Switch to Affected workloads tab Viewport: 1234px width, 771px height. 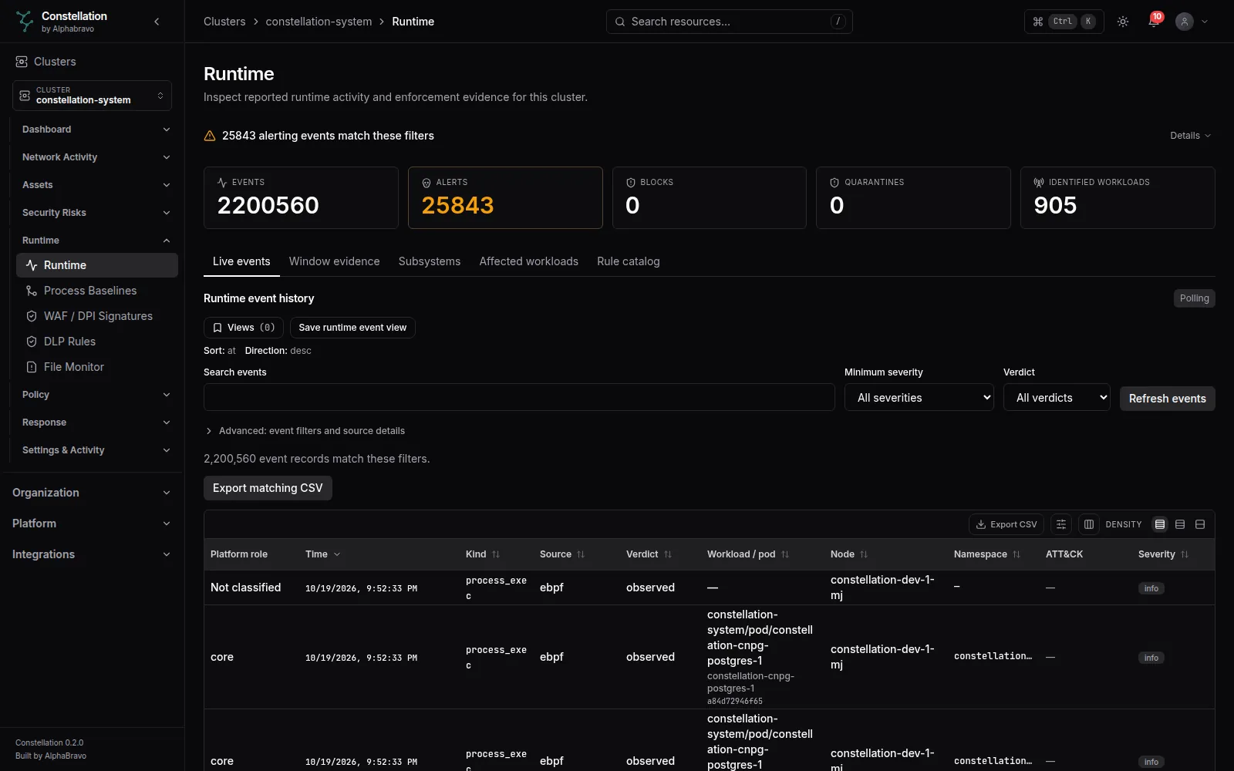529,261
